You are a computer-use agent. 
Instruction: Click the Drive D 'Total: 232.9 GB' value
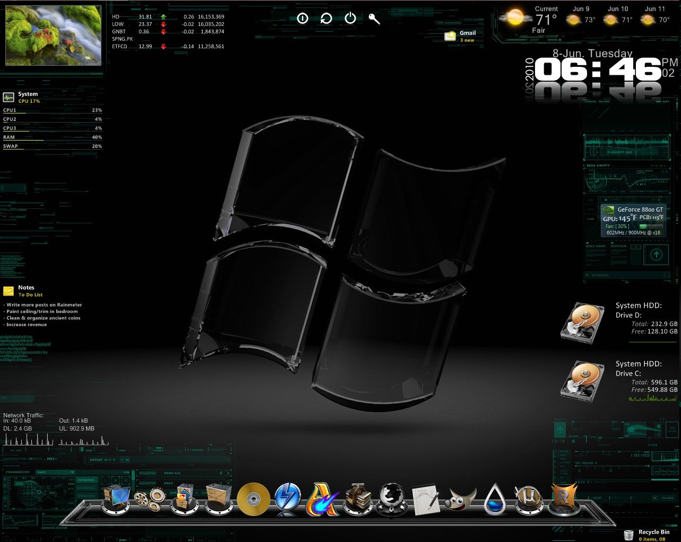click(x=654, y=324)
